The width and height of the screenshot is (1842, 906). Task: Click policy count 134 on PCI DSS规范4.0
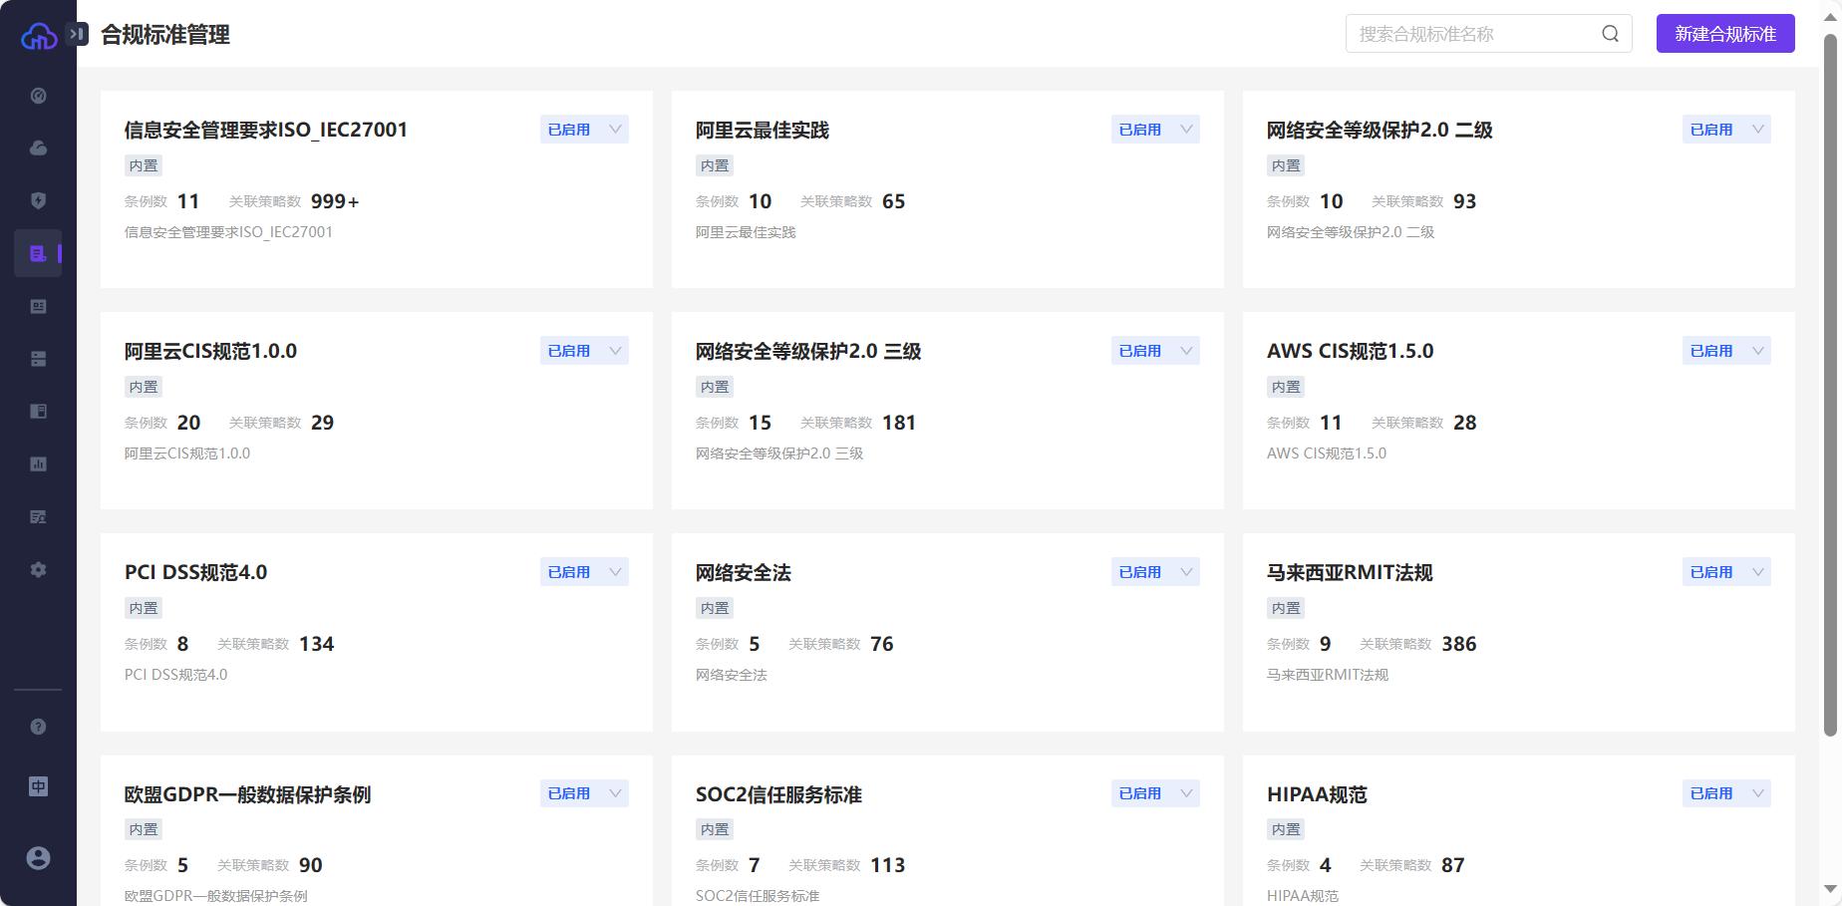pos(316,644)
